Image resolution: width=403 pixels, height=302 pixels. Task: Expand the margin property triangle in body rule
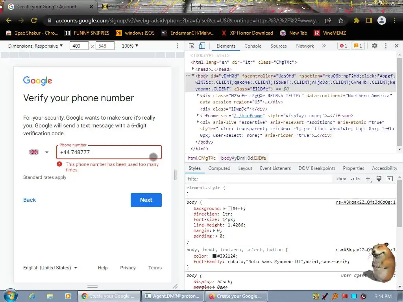pyautogui.click(x=214, y=230)
